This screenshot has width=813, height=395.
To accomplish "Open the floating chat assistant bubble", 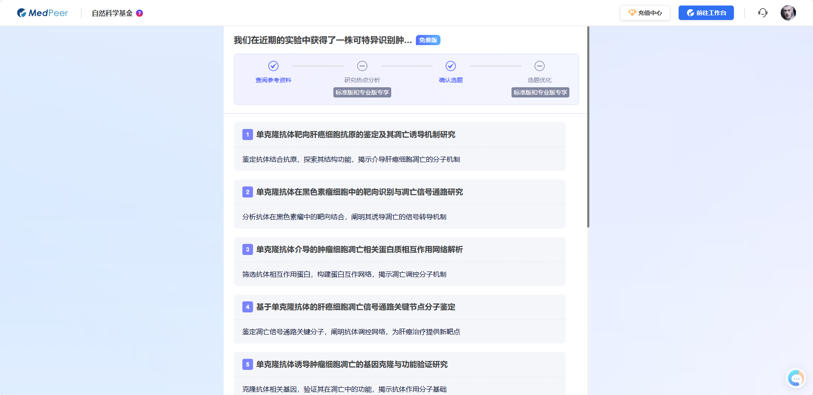I will click(x=796, y=378).
